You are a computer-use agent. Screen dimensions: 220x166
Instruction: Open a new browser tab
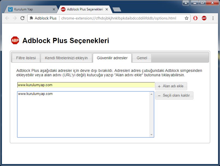click(x=117, y=9)
